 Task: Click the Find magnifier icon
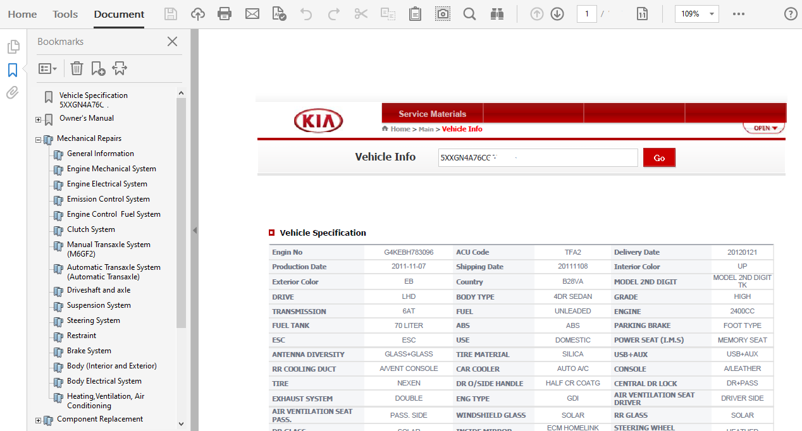tap(469, 14)
